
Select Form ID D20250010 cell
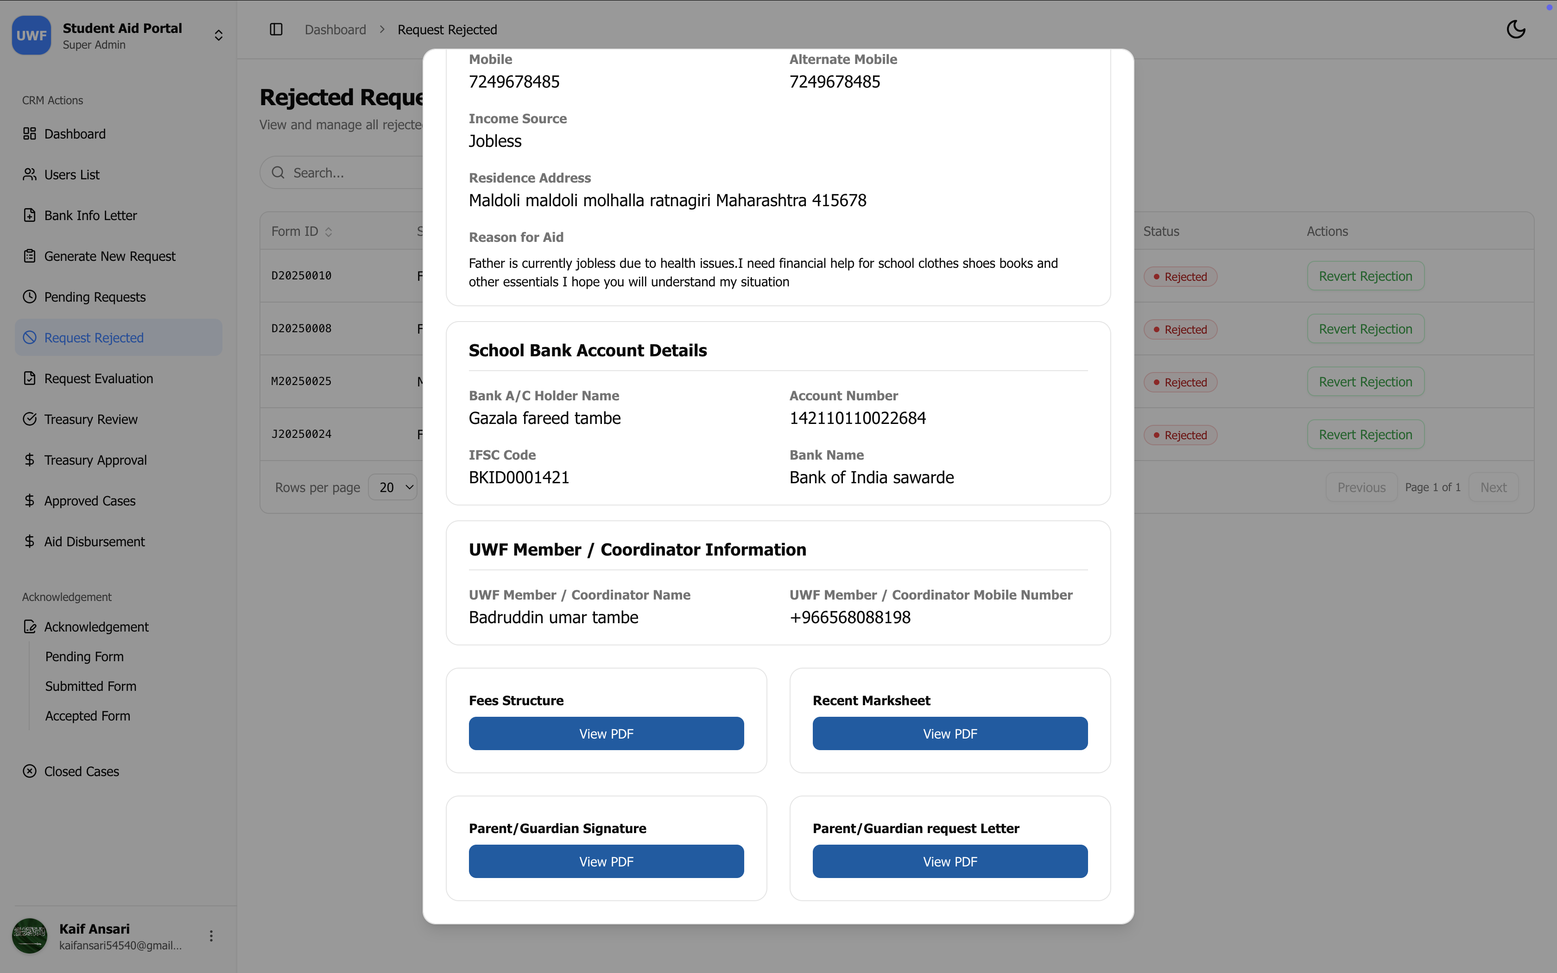(301, 275)
